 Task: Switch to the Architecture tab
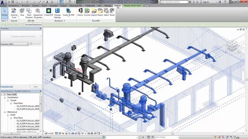point(14,5)
